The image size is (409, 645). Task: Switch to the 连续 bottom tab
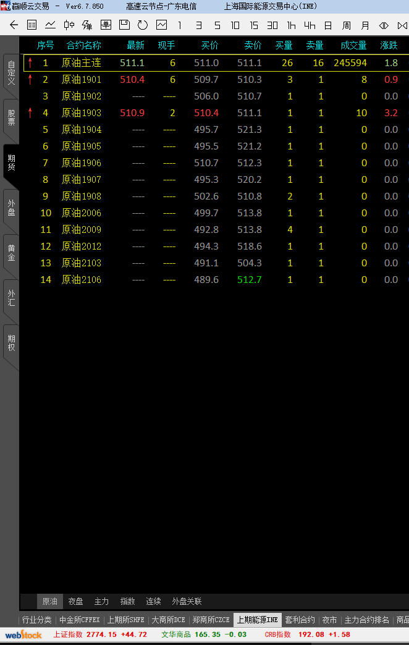tap(153, 601)
